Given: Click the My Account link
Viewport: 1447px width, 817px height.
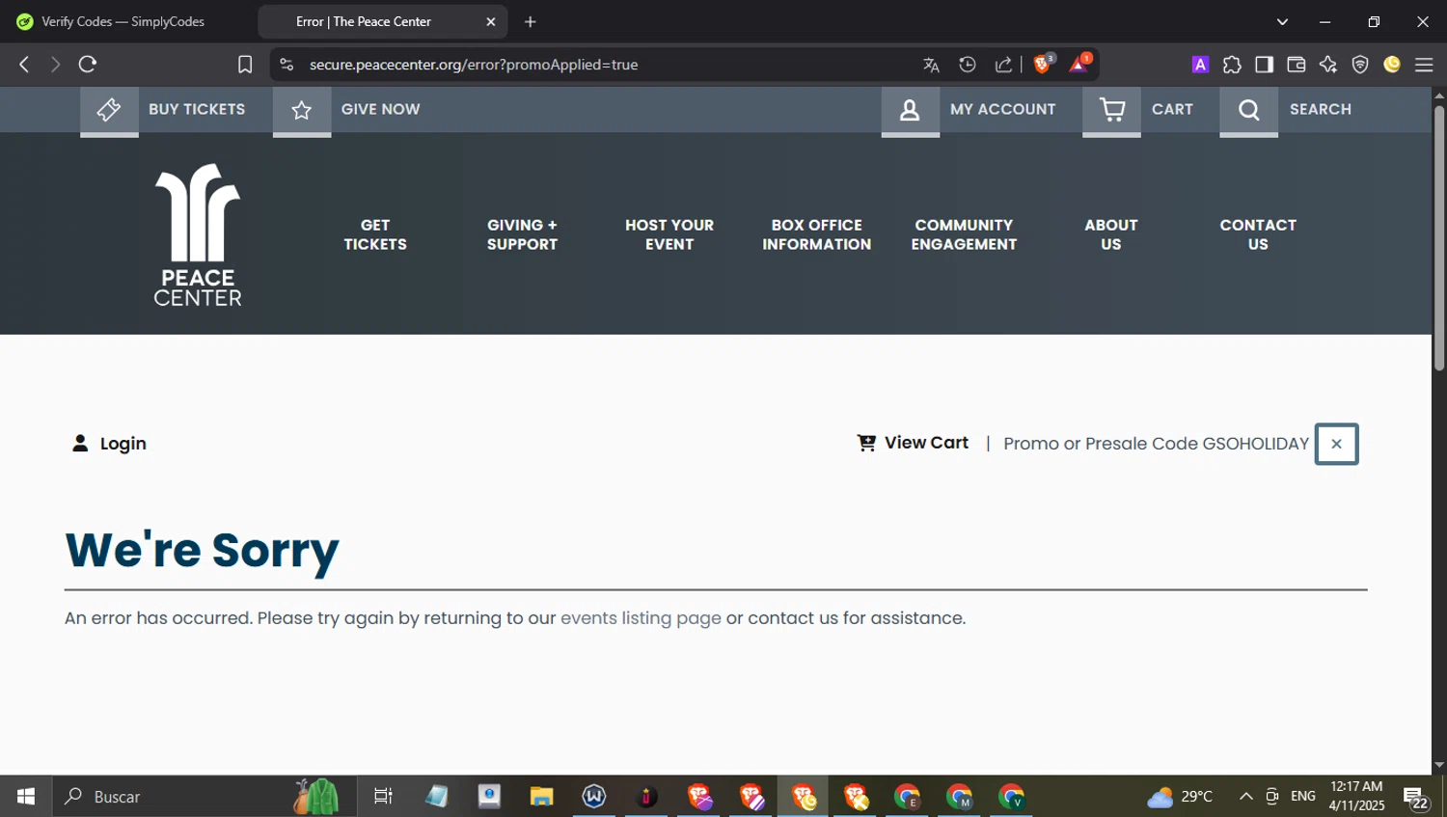Looking at the screenshot, I should [1003, 109].
